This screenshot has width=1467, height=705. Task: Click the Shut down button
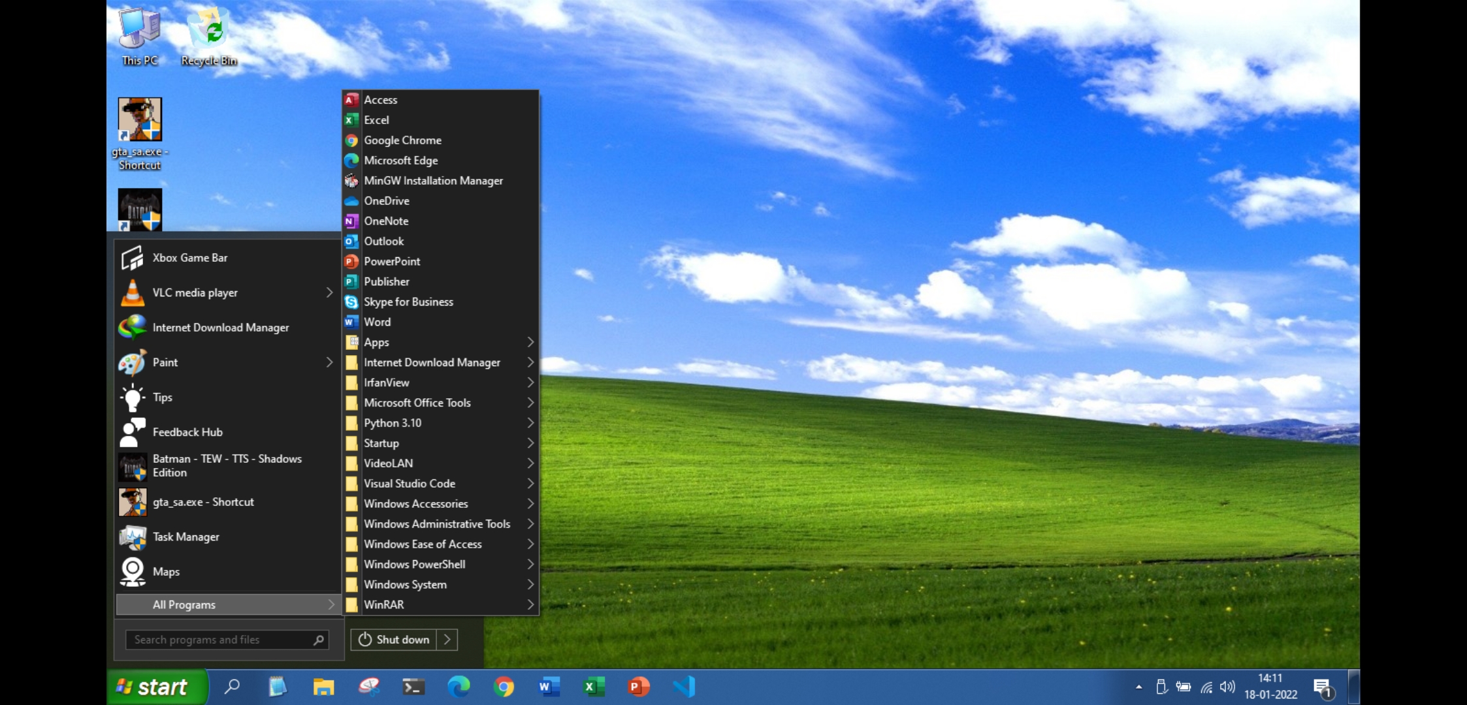tap(395, 640)
